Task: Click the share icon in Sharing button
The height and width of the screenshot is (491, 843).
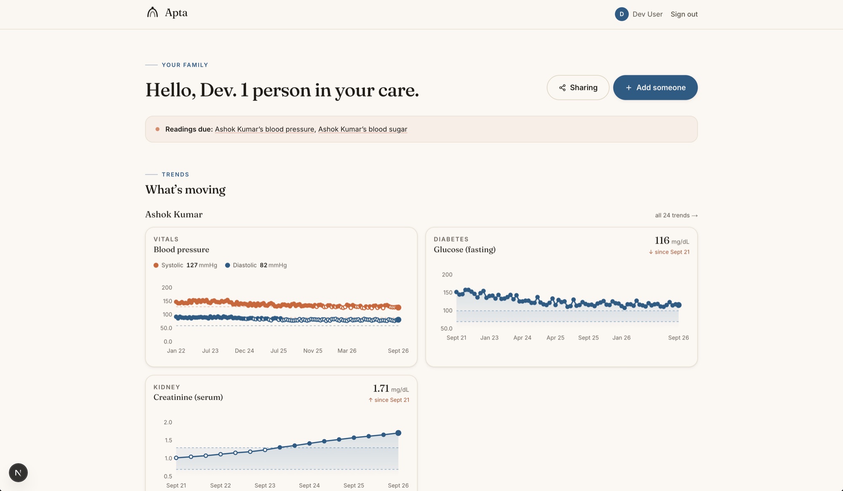Action: coord(562,88)
